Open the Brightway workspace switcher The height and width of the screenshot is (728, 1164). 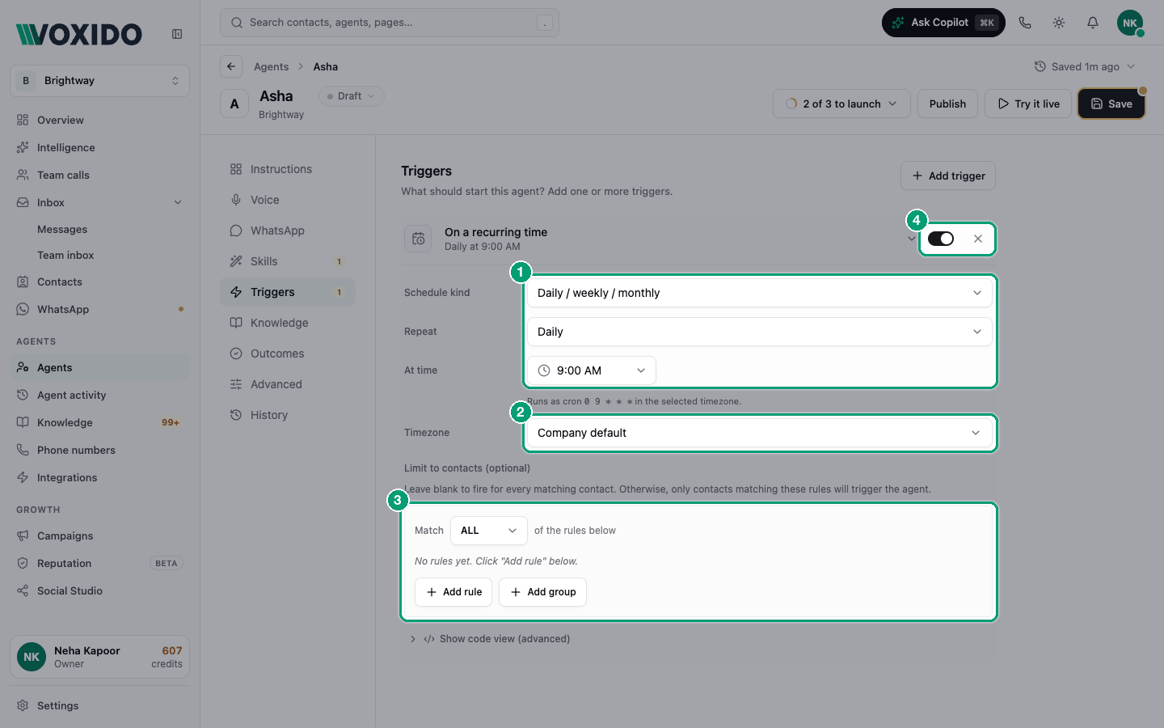click(100, 81)
